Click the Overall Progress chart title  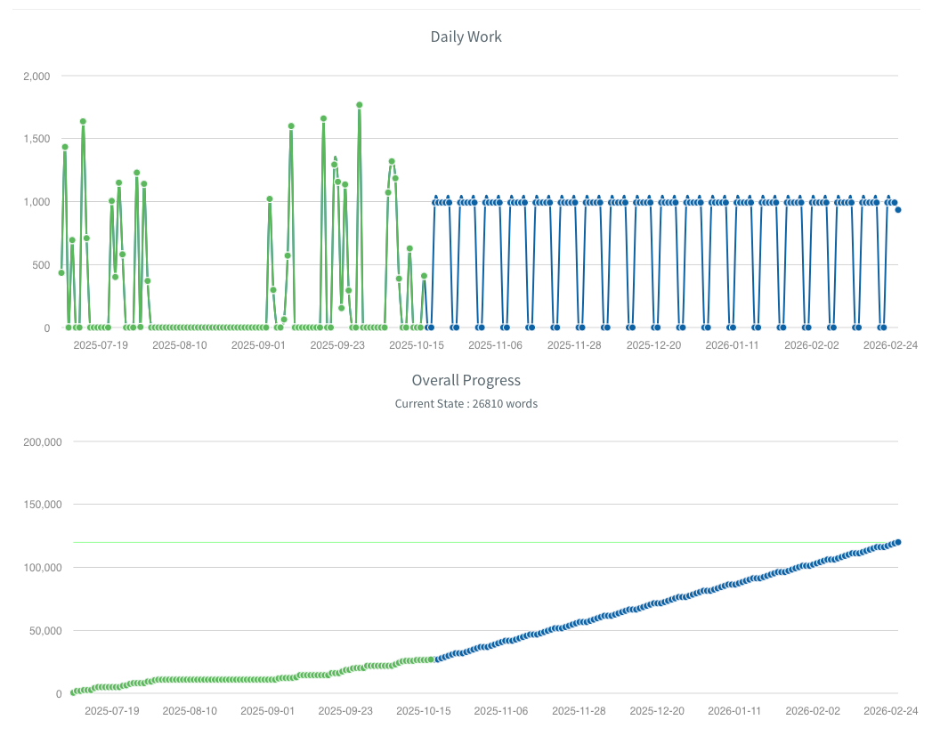[x=466, y=380]
